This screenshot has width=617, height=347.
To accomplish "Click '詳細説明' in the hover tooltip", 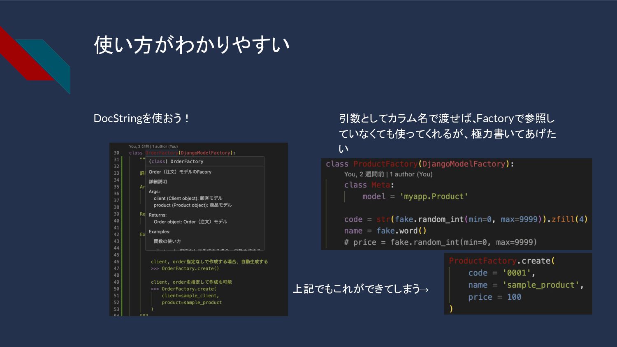I will pyautogui.click(x=158, y=182).
